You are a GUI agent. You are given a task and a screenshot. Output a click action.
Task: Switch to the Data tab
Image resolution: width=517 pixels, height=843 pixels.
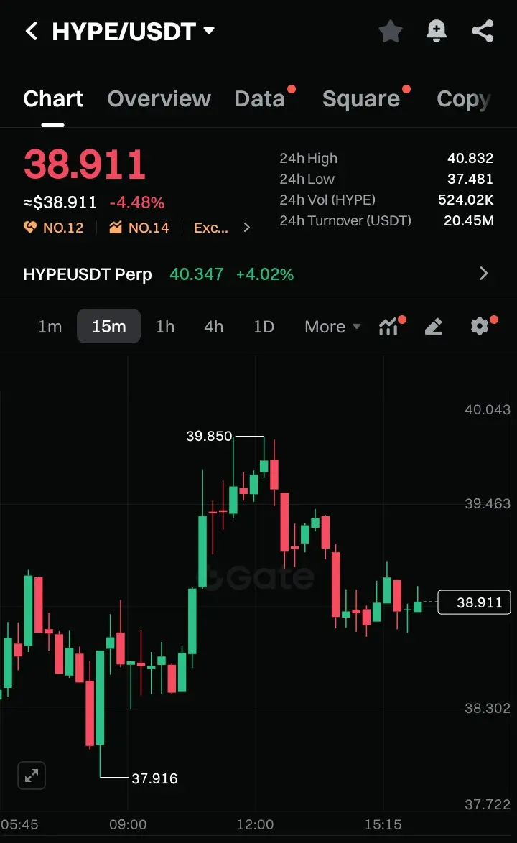(259, 99)
